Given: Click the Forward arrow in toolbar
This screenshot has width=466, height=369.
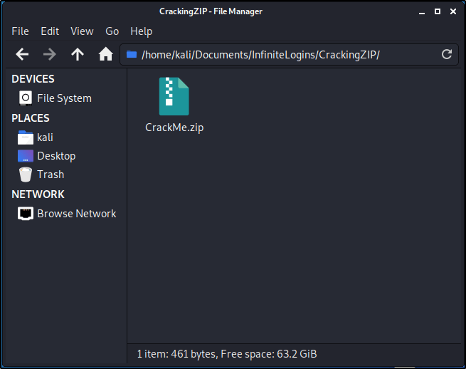Looking at the screenshot, I should pyautogui.click(x=50, y=54).
